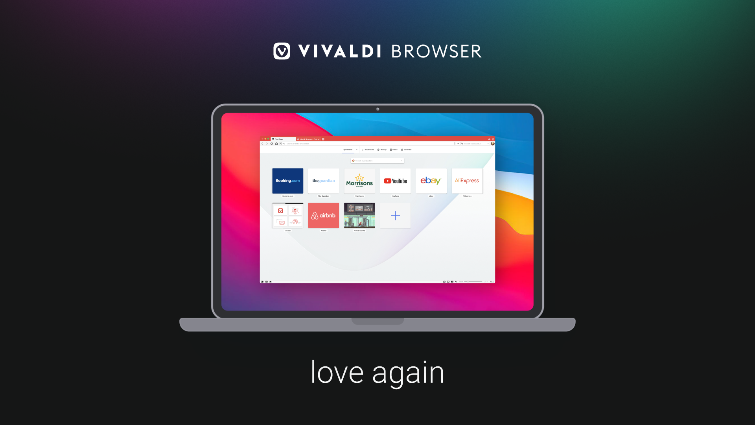This screenshot has width=755, height=425.
Task: Select the Airbnb speed dial icon
Action: tap(323, 215)
